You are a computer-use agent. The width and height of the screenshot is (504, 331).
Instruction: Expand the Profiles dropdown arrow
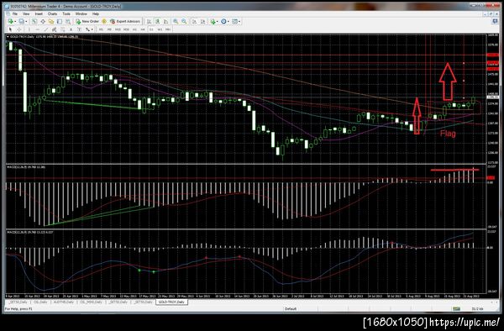26,21
